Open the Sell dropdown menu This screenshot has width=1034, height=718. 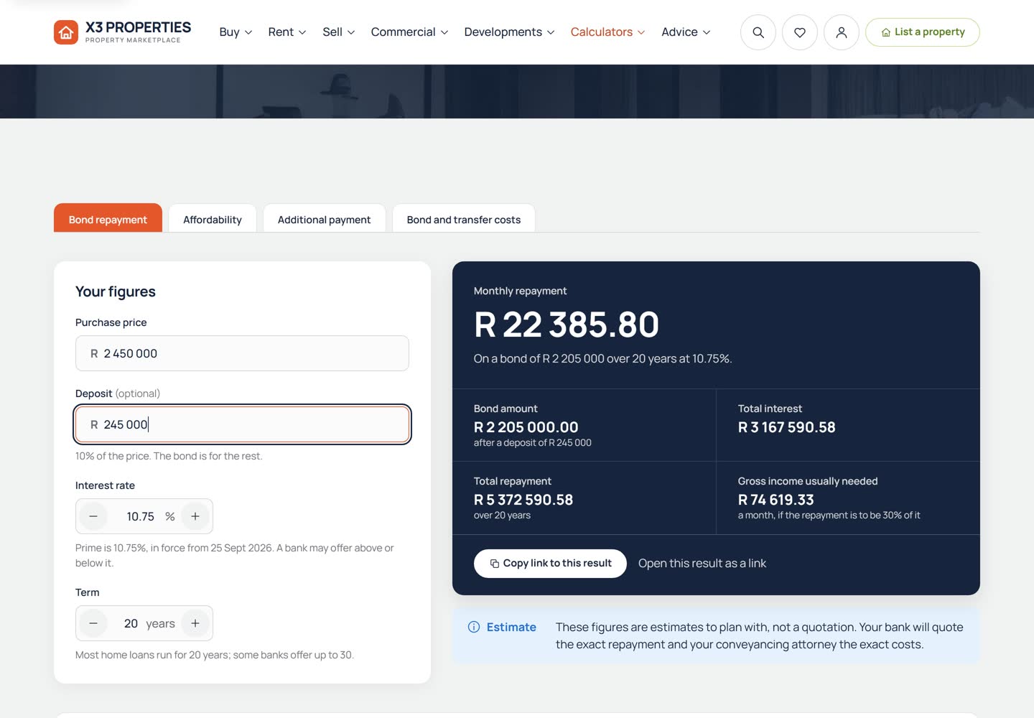pyautogui.click(x=339, y=32)
